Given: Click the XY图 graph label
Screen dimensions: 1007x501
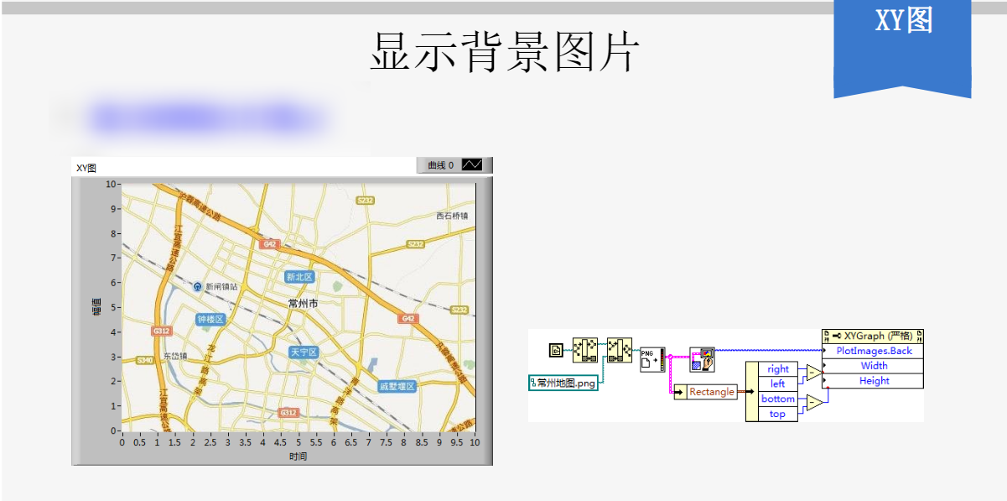Looking at the screenshot, I should pyautogui.click(x=86, y=168).
